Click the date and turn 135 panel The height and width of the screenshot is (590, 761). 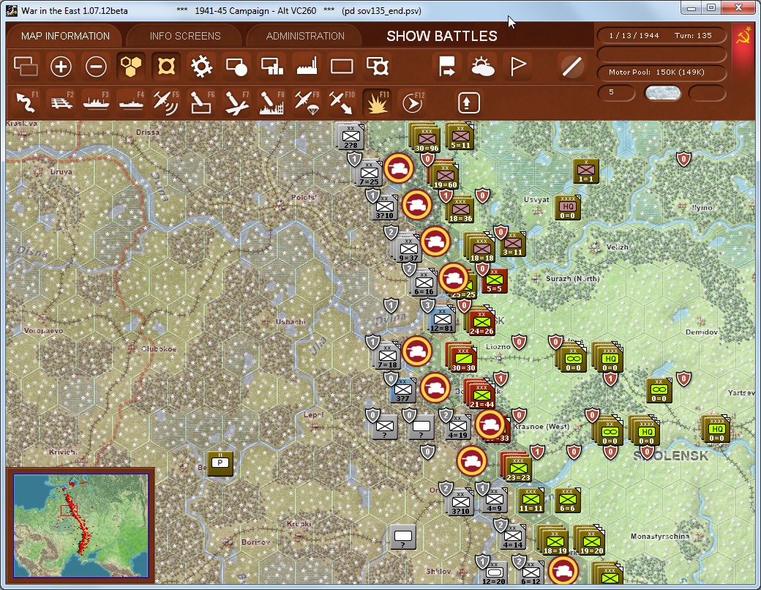[x=661, y=35]
